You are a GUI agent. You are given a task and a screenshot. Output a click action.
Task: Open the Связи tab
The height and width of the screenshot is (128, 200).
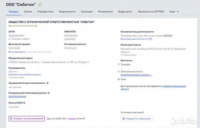28,12
